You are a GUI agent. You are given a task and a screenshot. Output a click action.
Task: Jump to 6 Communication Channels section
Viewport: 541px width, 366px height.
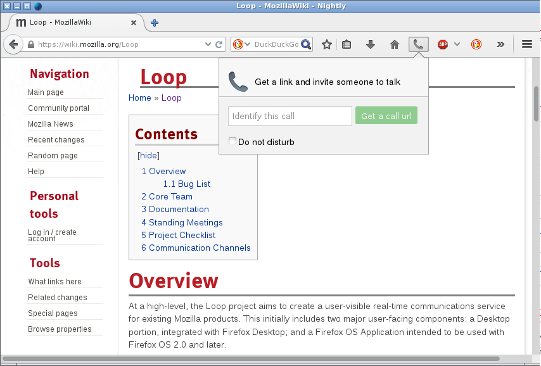pos(196,248)
